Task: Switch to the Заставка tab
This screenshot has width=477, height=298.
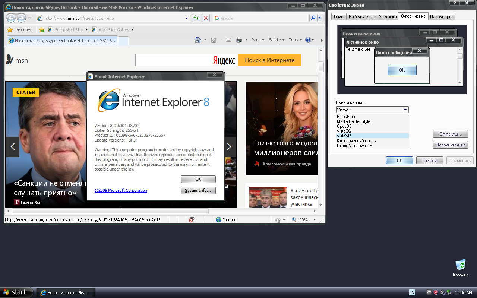Action: click(x=387, y=17)
